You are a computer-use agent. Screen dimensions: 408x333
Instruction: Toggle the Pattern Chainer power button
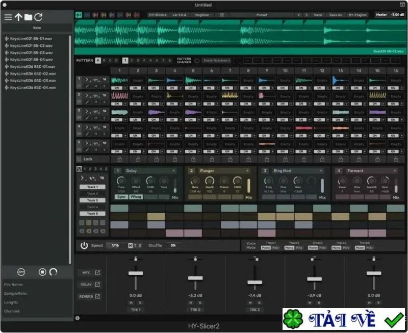point(197,61)
